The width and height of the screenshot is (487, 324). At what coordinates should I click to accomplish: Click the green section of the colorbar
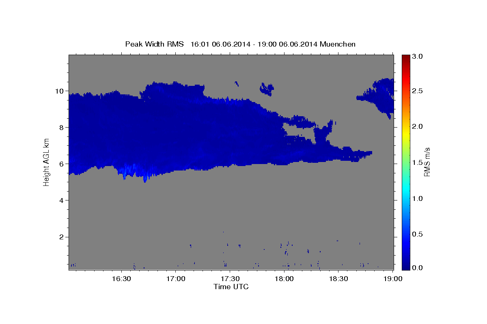[405, 162]
